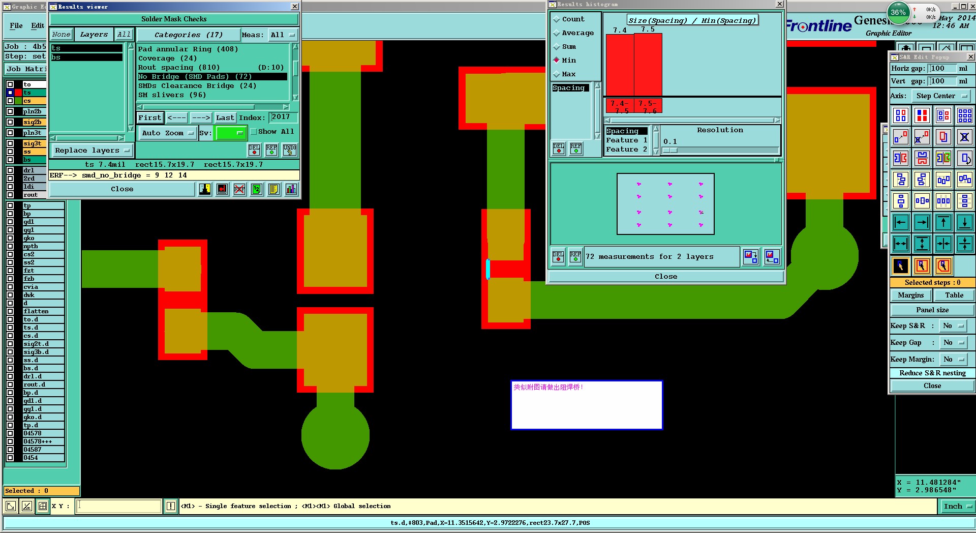Screen dimensions: 976x533
Task: Select the 'SMDs Clearance Bridge (24)' category
Action: point(212,86)
